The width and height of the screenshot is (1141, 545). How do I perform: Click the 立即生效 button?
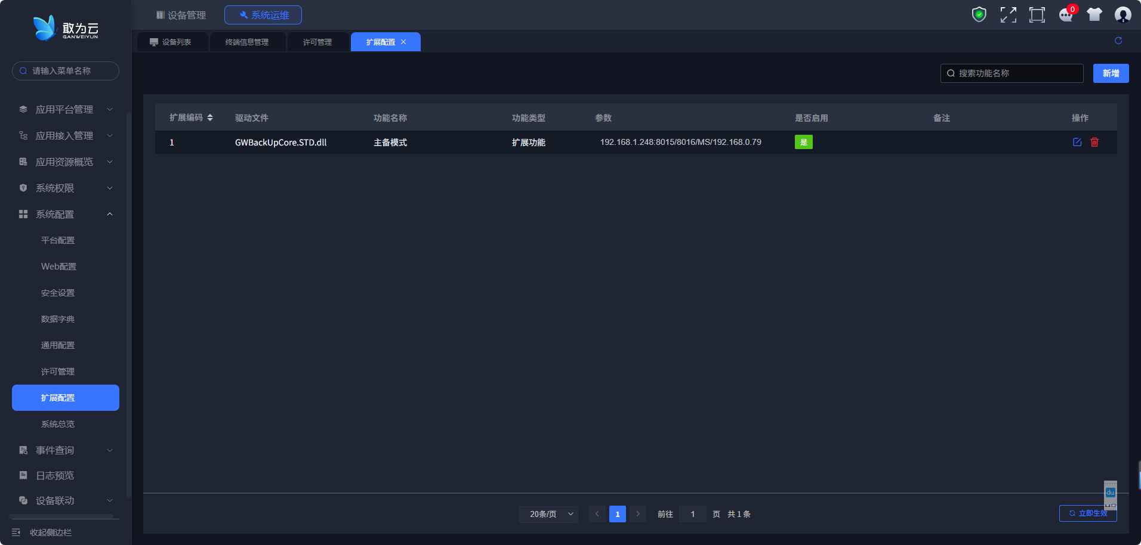tap(1088, 513)
